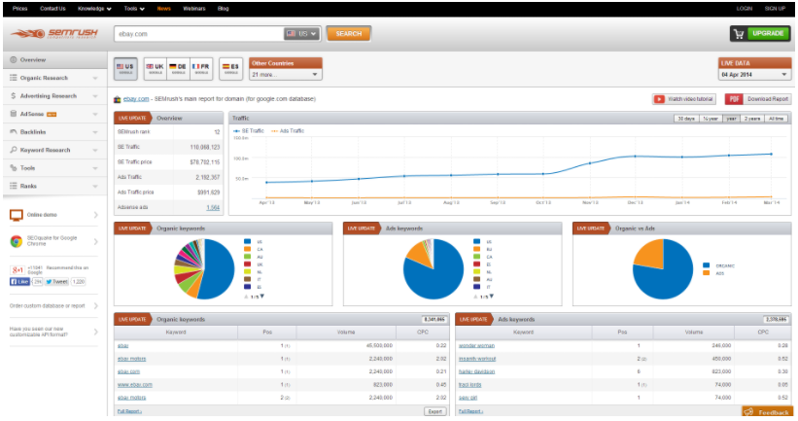Set traffic chart range to All time
The height and width of the screenshot is (421, 798).
pos(776,119)
